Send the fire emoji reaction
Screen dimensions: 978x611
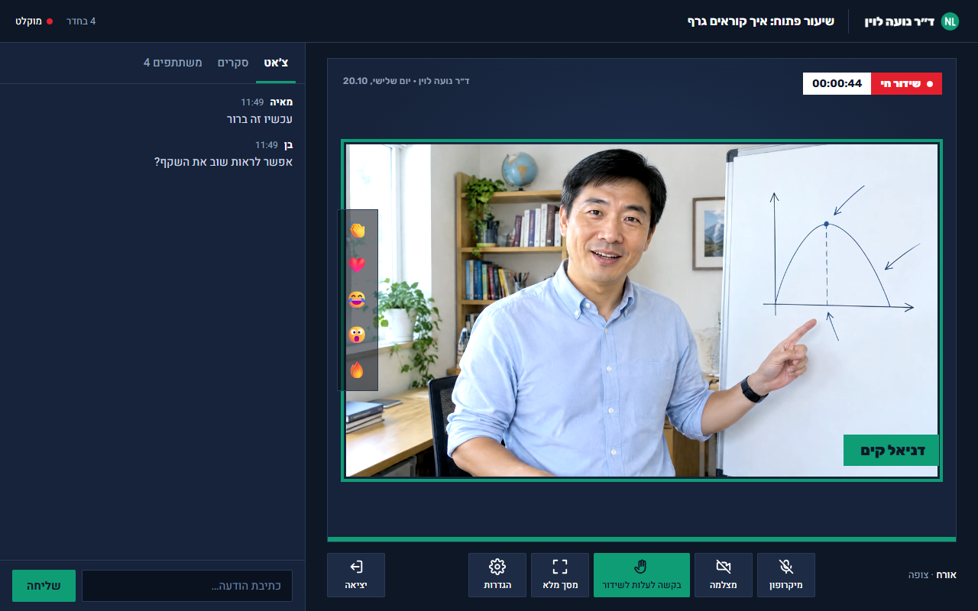click(357, 370)
